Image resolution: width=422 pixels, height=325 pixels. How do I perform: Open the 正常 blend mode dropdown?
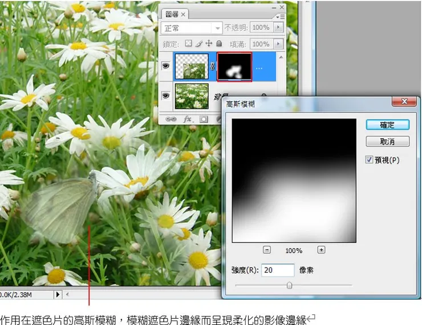coord(192,28)
